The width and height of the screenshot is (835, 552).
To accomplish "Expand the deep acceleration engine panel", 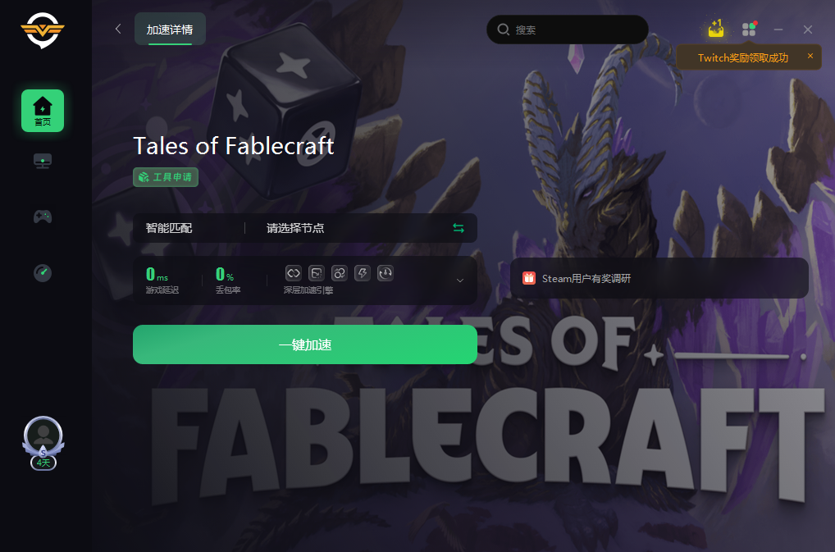I will 460,281.
